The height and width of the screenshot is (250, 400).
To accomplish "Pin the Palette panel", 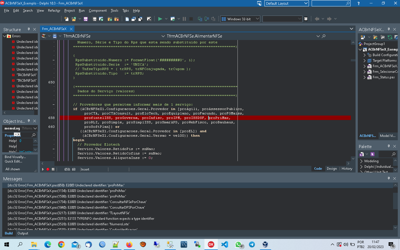I will (389, 146).
